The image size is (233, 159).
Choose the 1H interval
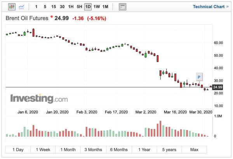pos(71,7)
